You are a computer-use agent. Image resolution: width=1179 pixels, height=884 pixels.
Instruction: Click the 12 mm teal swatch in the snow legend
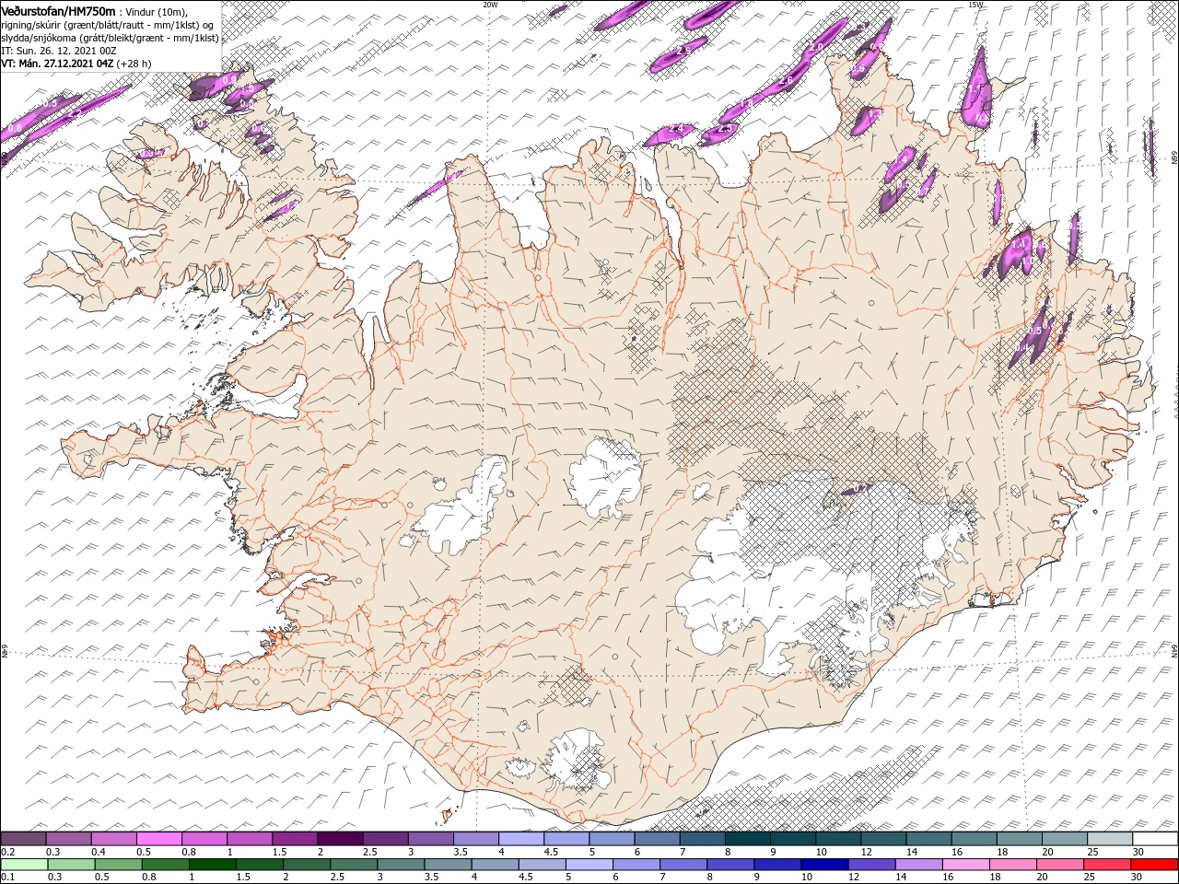point(882,838)
